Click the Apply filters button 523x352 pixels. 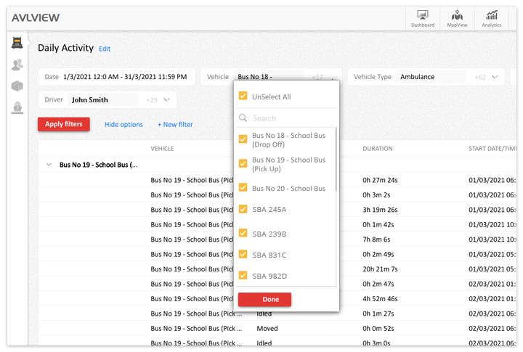pyautogui.click(x=64, y=124)
